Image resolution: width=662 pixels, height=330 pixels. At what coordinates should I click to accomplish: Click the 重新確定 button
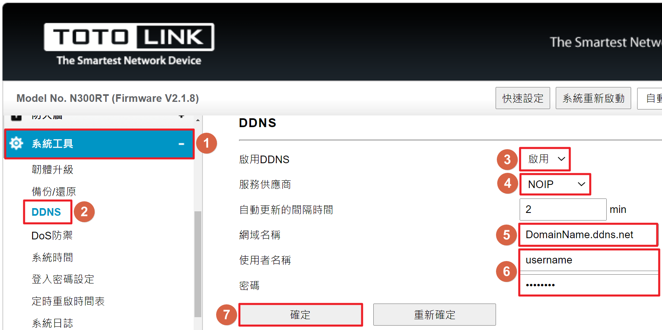pos(435,315)
